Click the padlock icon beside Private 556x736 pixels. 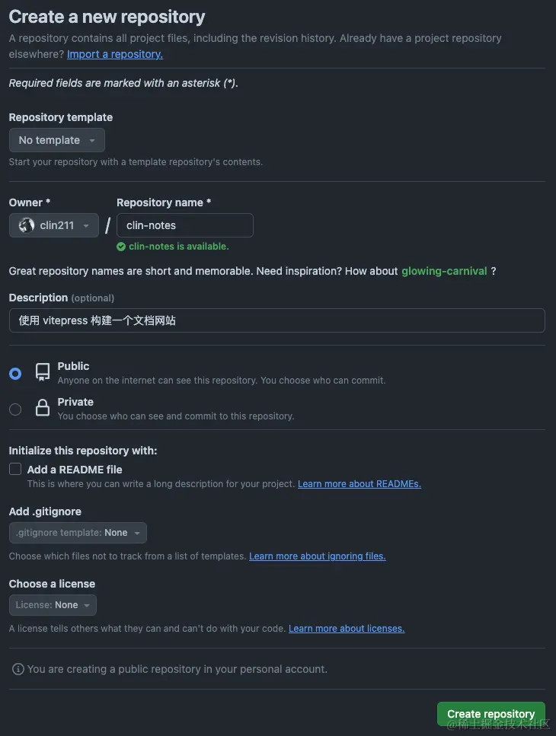(42, 409)
